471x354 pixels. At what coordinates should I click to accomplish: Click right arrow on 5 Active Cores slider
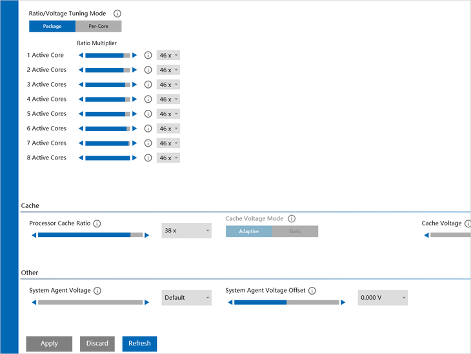coord(134,114)
